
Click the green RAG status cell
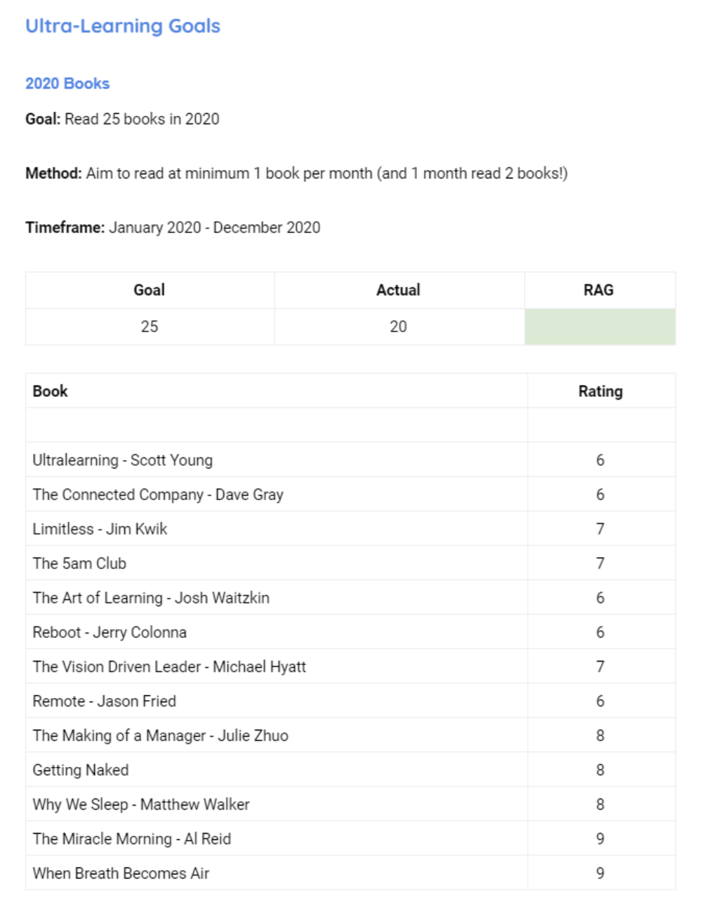600,327
